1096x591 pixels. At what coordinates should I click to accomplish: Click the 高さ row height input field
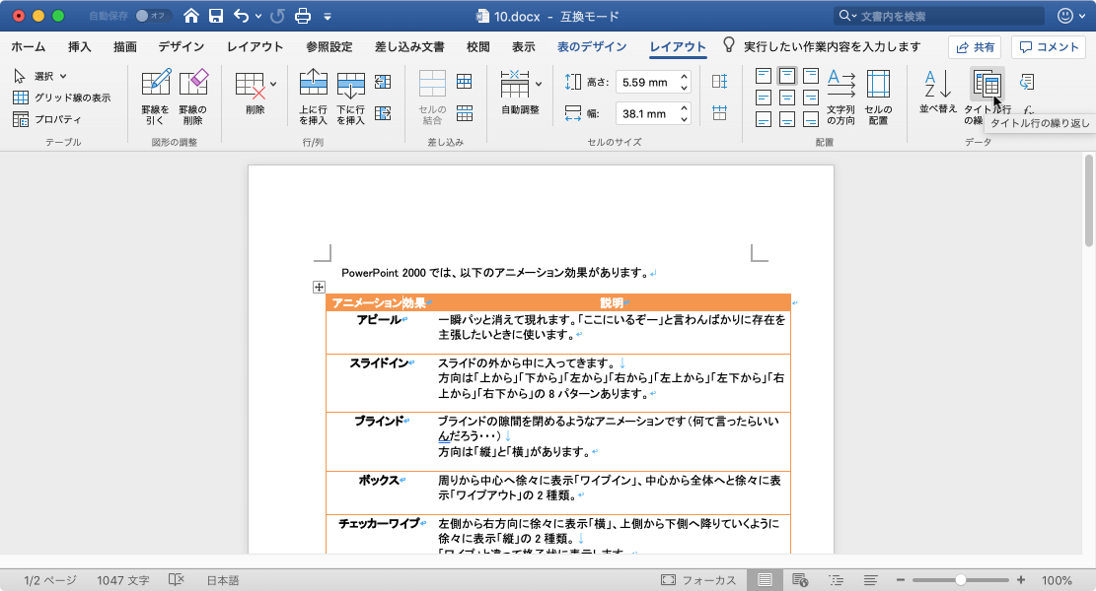point(646,83)
